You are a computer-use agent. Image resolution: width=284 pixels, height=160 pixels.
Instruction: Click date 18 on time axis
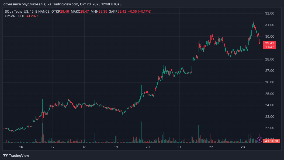pos(84,147)
